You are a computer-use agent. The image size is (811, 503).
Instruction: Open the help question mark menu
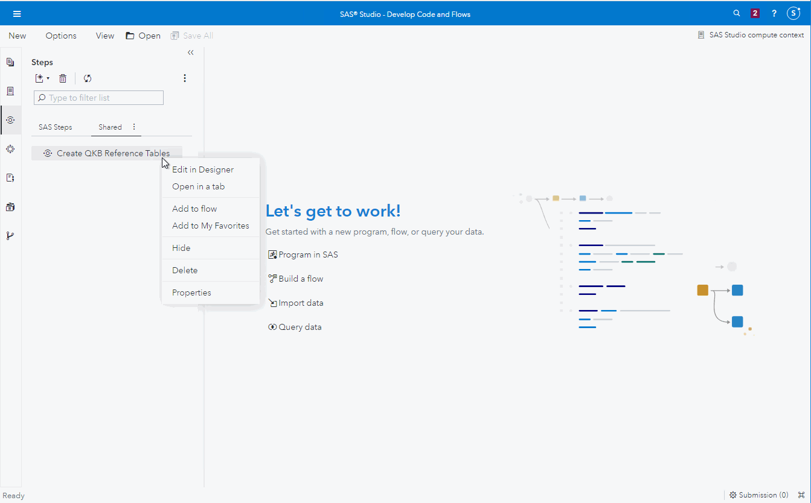coord(774,13)
